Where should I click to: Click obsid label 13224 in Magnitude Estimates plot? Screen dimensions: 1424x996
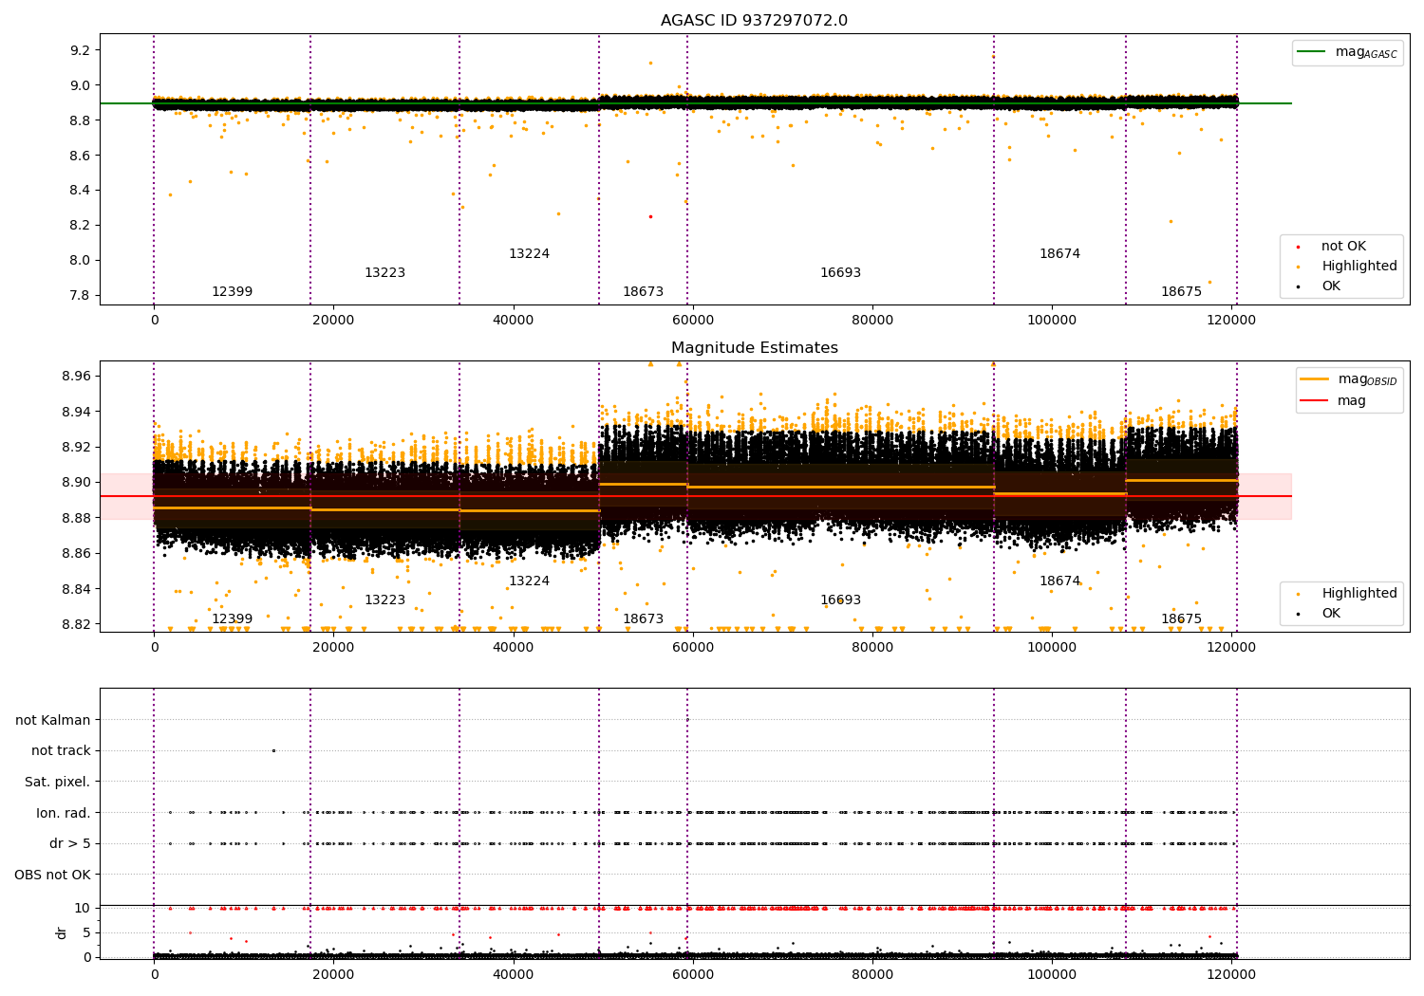529,581
